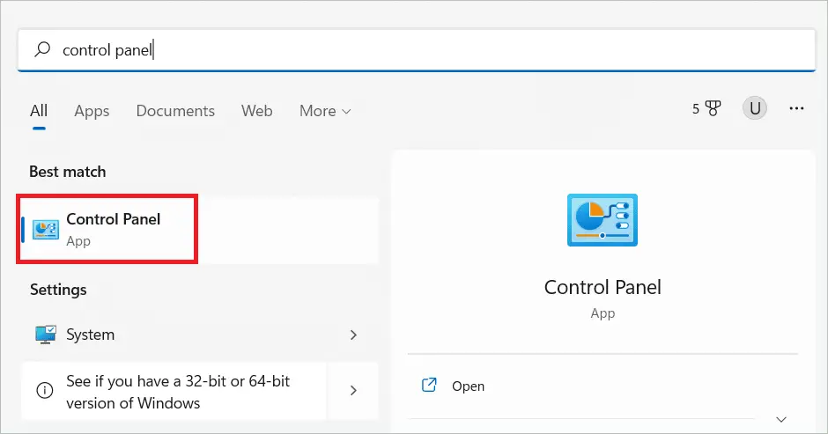The height and width of the screenshot is (434, 828).
Task: Click the search box with 'control panel'
Action: click(x=417, y=50)
